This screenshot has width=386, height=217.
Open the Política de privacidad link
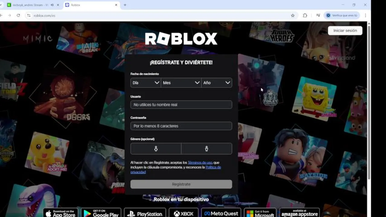[213, 167]
